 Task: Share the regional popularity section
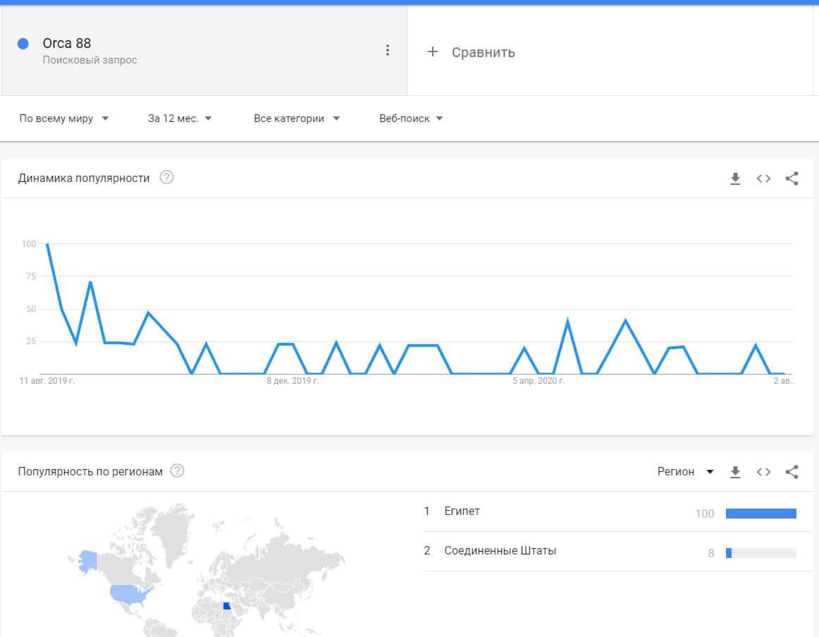coord(792,472)
